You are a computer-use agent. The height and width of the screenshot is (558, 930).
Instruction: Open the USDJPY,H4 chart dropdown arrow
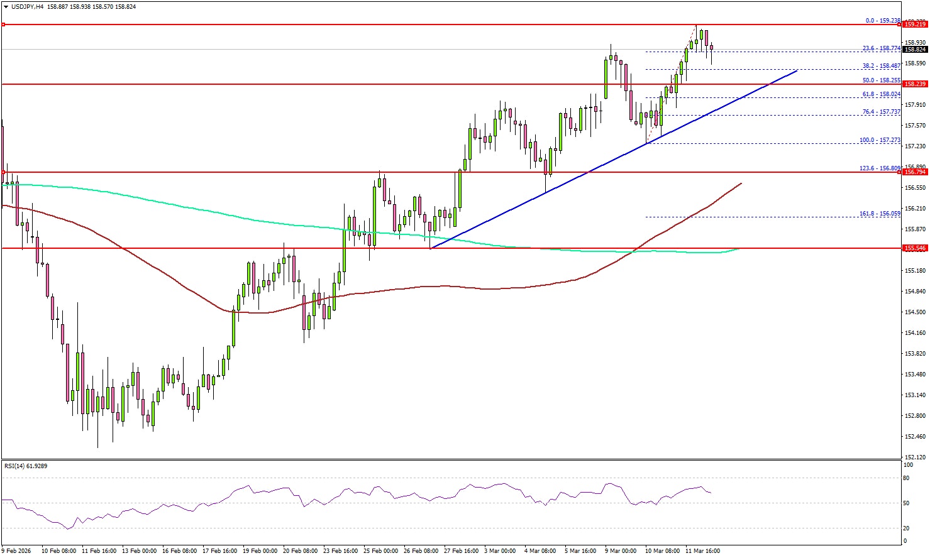6,7
